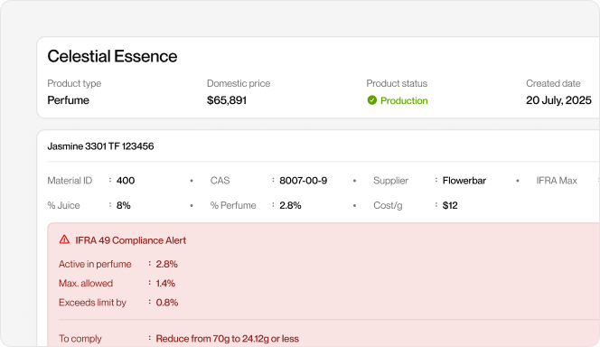
Task: Click the Supplier field label
Action: coord(390,181)
